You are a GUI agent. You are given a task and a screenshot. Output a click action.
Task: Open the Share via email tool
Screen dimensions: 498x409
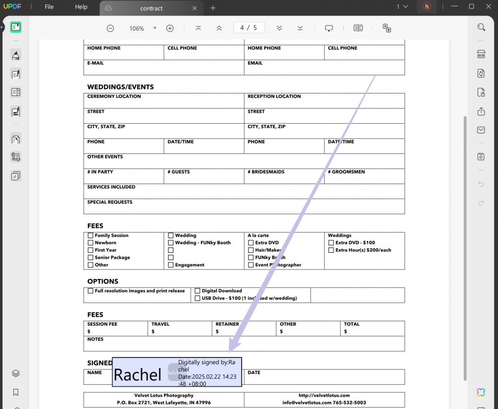[481, 130]
